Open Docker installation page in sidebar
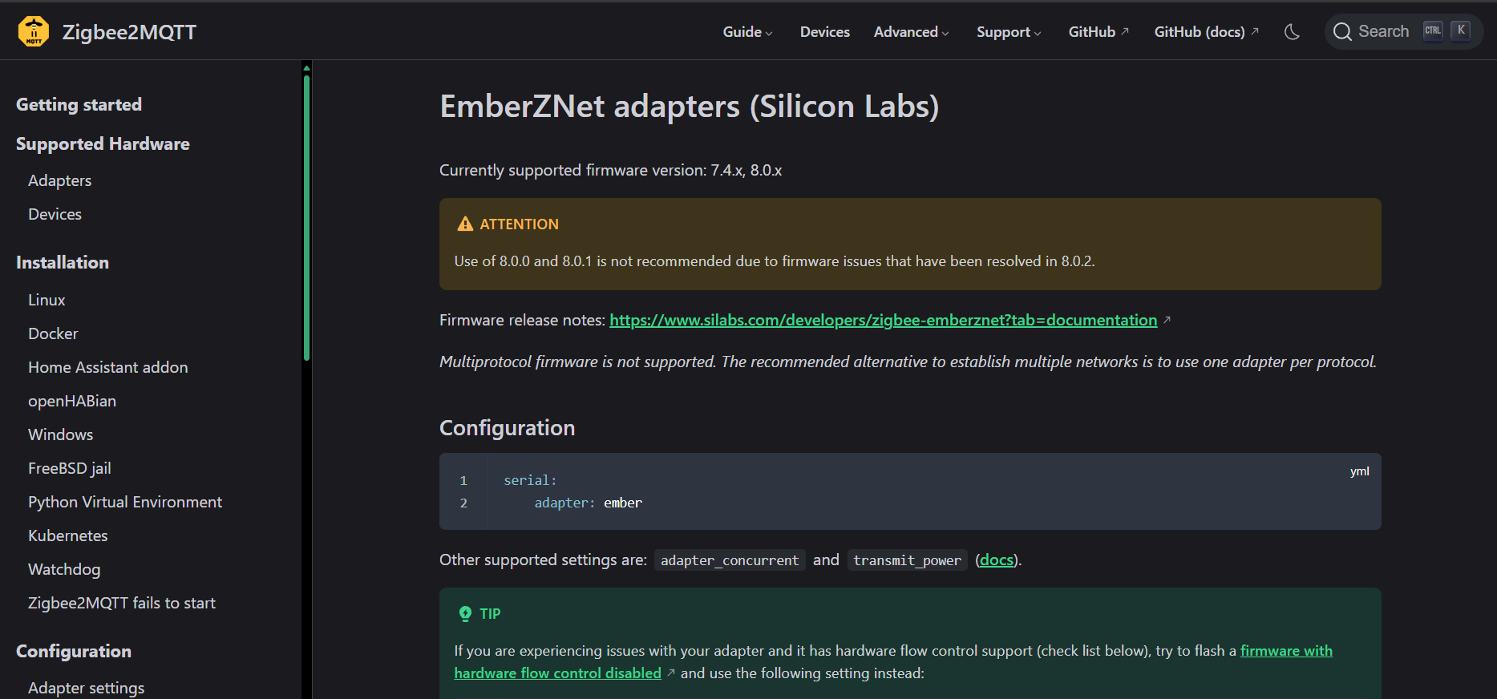The width and height of the screenshot is (1497, 699). (53, 333)
